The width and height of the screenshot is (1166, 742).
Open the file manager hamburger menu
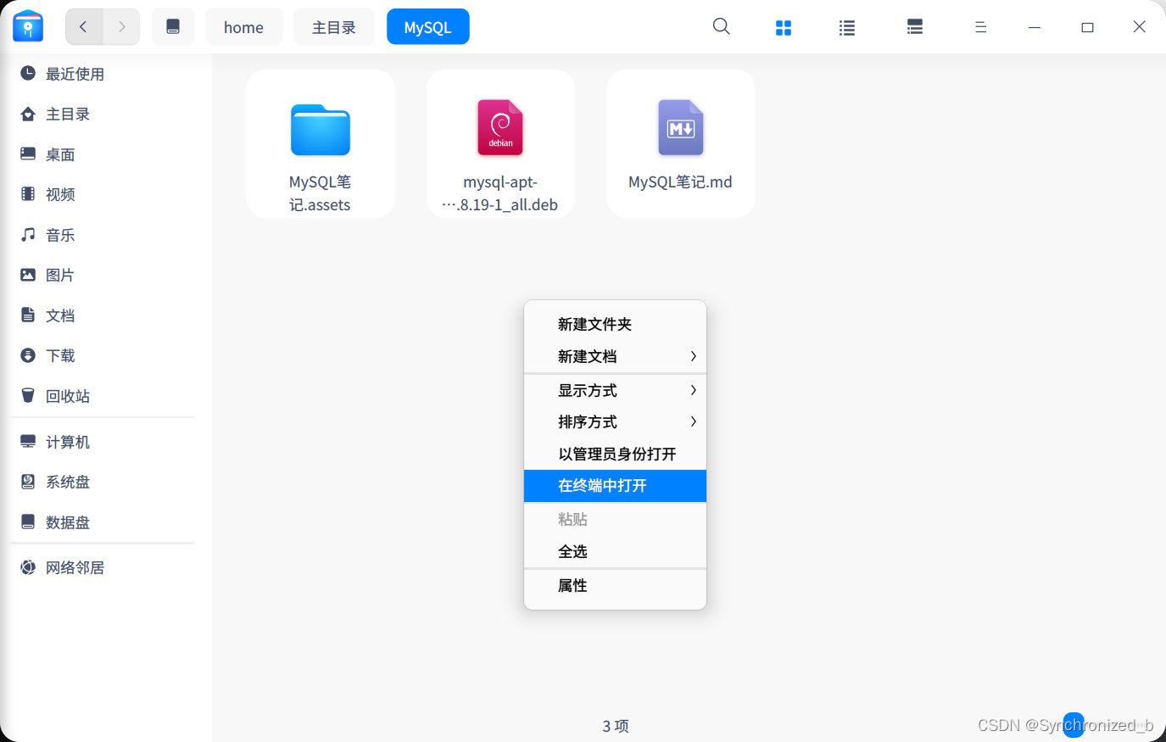(980, 26)
